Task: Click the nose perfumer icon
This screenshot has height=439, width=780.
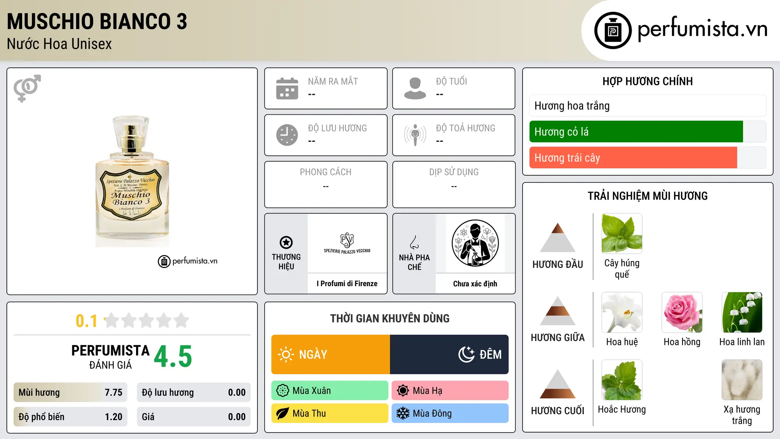Action: [x=414, y=242]
